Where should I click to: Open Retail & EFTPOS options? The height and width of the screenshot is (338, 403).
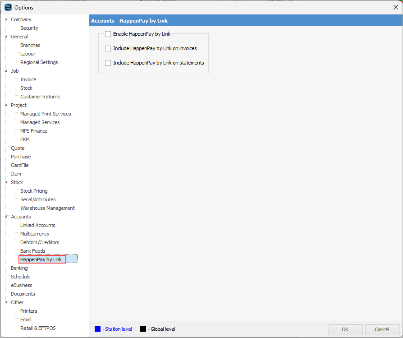(x=38, y=328)
